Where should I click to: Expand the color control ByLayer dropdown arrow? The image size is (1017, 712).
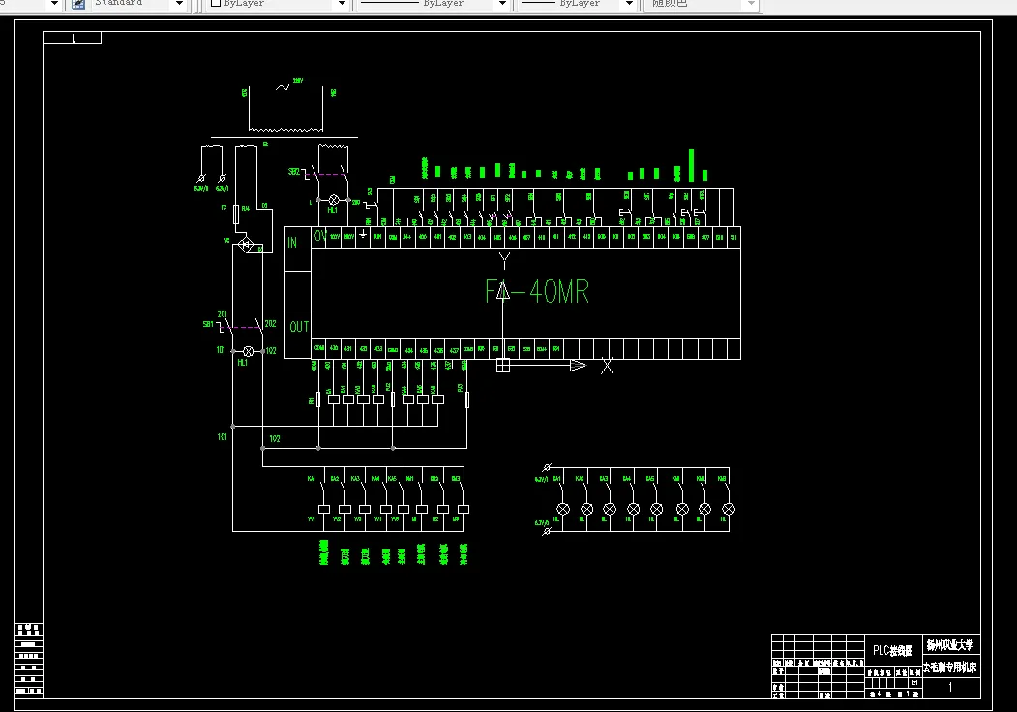pos(343,4)
